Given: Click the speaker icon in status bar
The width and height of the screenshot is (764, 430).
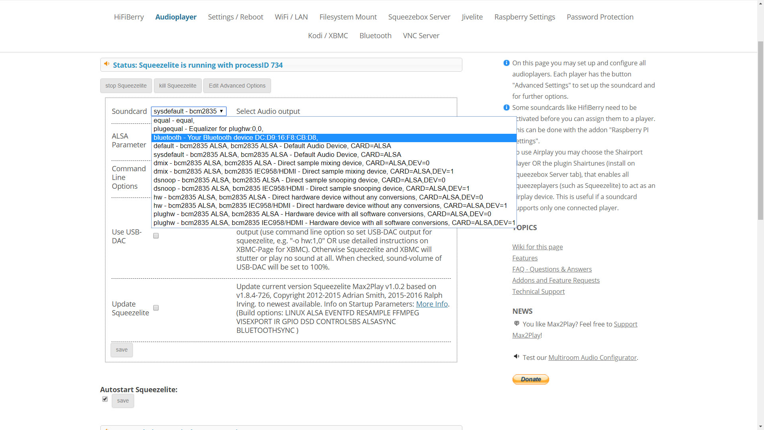Looking at the screenshot, I should (107, 64).
